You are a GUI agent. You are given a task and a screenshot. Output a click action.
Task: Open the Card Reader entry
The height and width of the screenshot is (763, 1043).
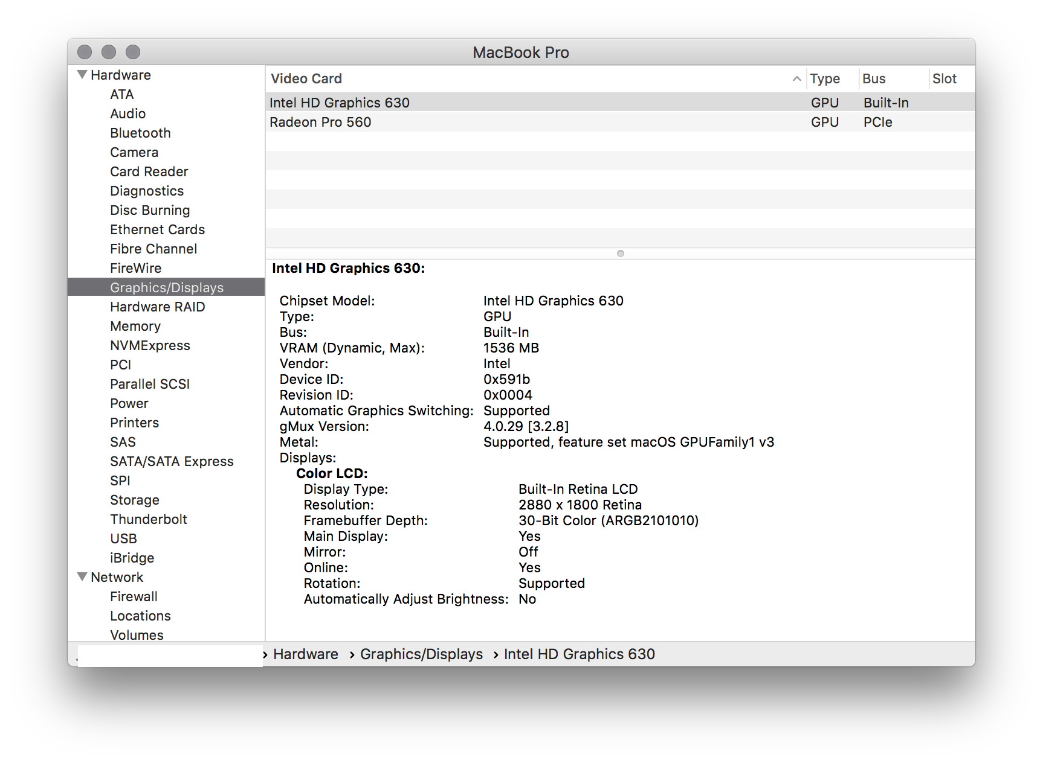[x=149, y=171]
